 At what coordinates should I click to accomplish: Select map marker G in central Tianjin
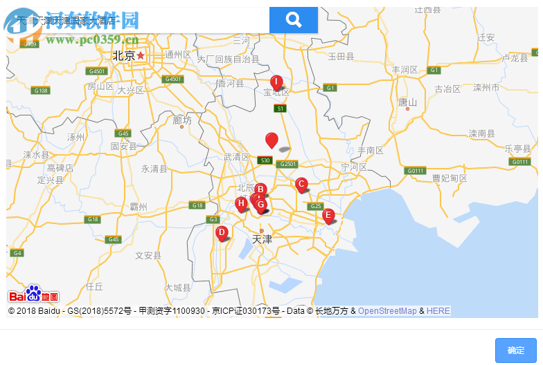[261, 206]
